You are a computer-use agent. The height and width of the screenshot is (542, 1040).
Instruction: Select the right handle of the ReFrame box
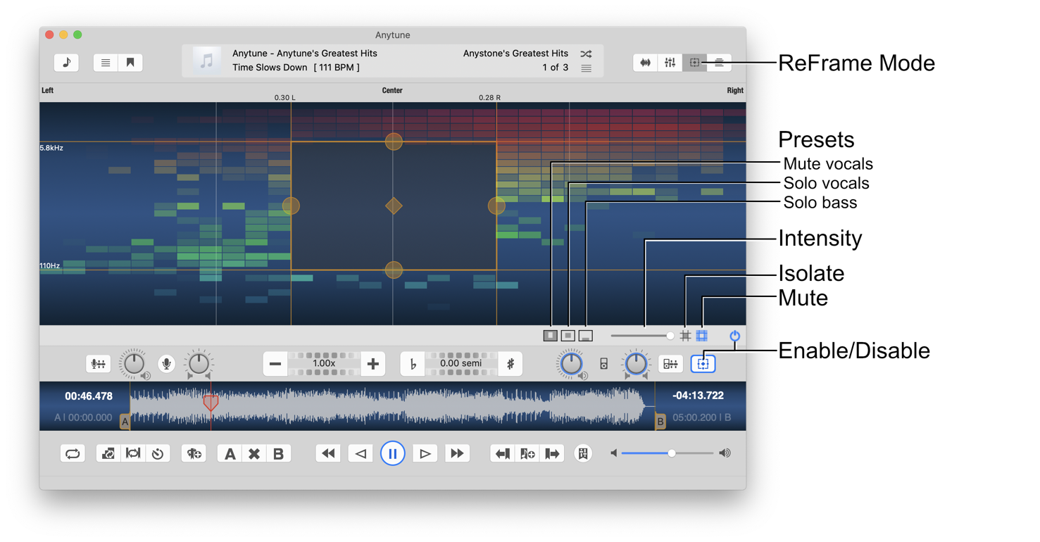(496, 206)
